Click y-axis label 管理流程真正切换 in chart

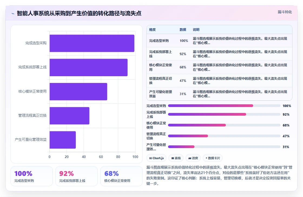pyautogui.click(x=32, y=115)
